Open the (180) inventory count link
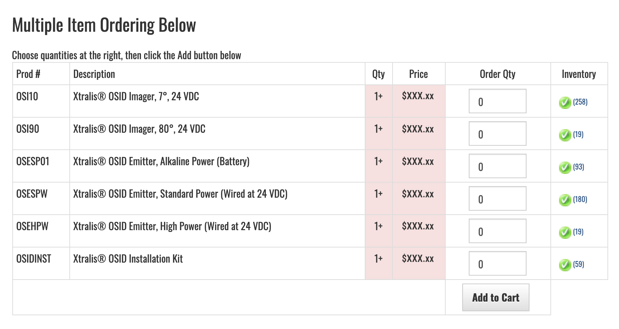Viewport: 619px width, 329px height. 580,199
